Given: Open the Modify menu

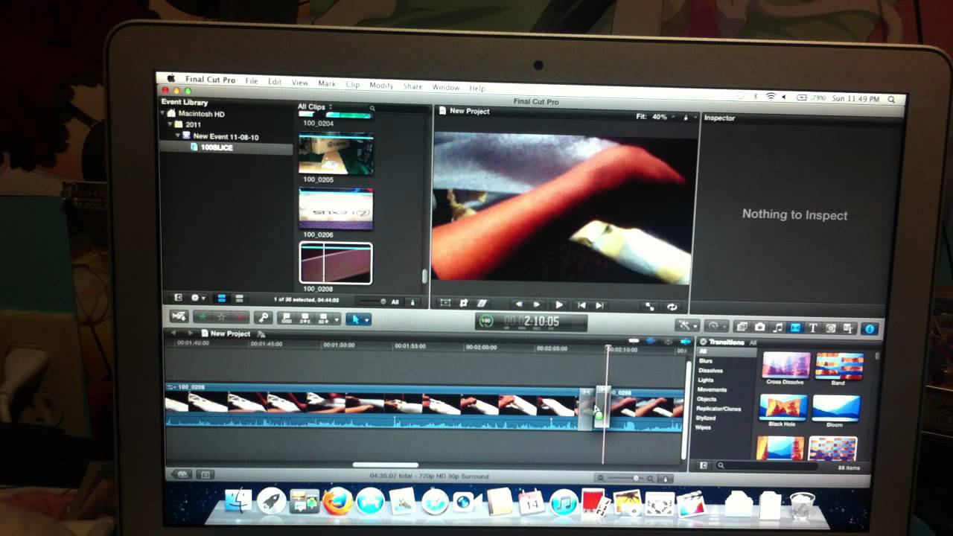Looking at the screenshot, I should [381, 86].
